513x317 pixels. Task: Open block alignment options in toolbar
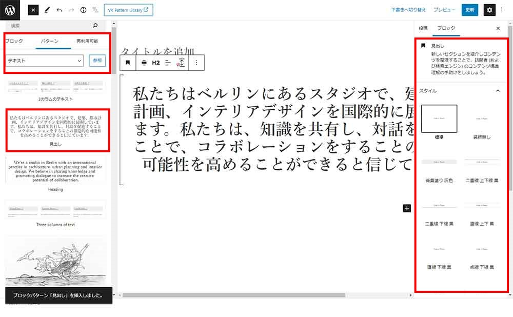pos(144,63)
